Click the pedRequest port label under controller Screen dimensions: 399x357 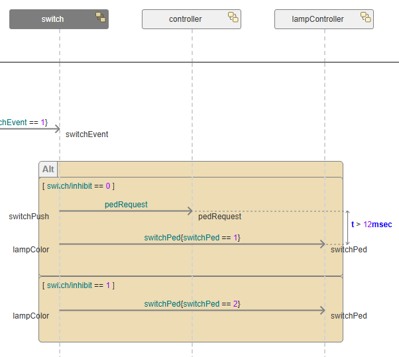tap(219, 217)
